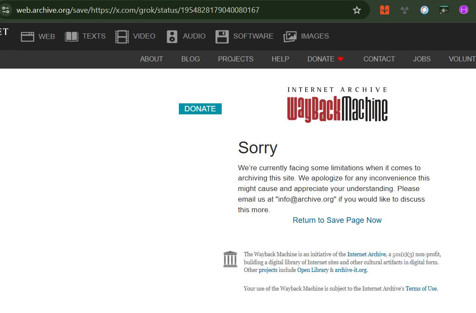Viewport: 476px width, 313px height.
Task: Click the Web window icon
Action: [x=27, y=37]
